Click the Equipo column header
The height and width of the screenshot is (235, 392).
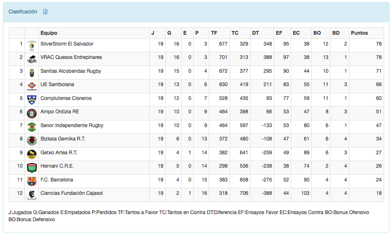pos(49,33)
